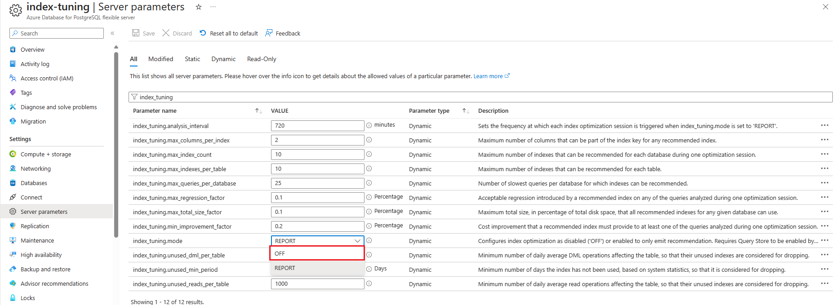Select OFF in the mode dropdown
This screenshot has height=305, width=840.
click(317, 253)
